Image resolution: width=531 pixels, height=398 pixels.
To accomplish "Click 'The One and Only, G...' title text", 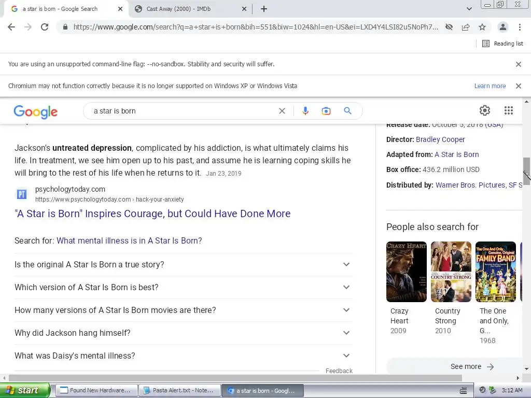I will pos(494,321).
